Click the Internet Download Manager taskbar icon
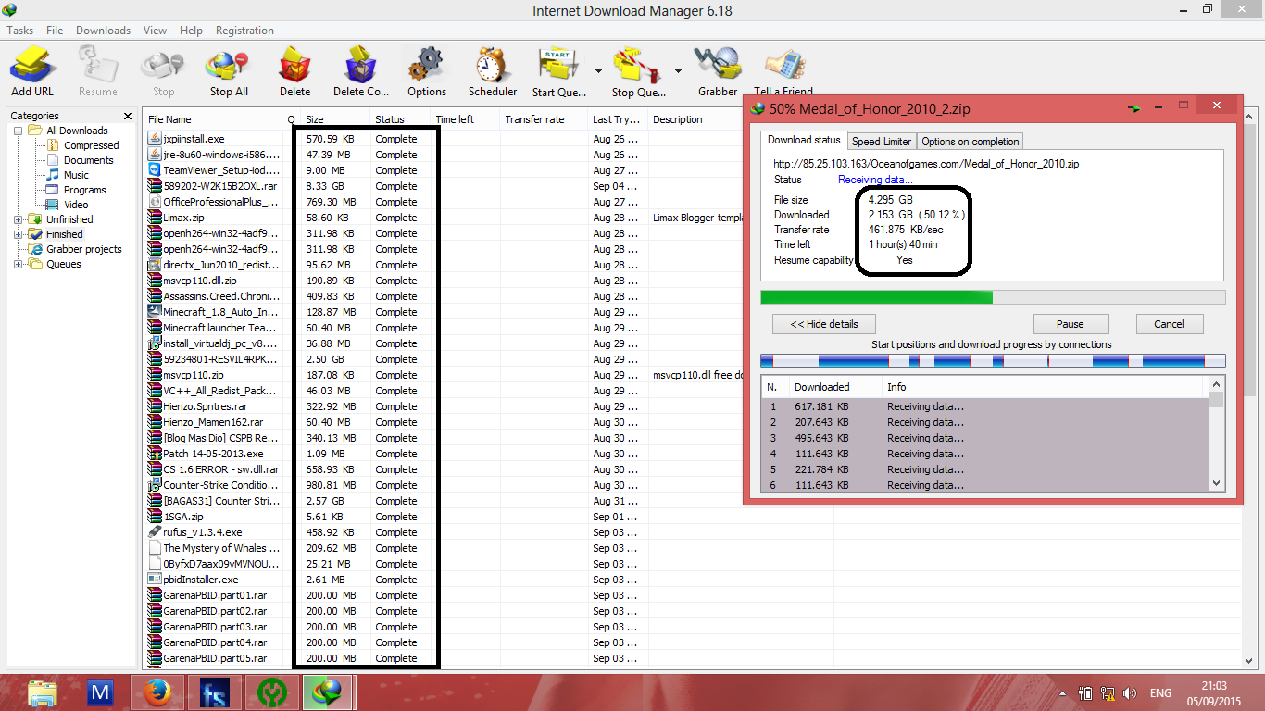 (328, 692)
